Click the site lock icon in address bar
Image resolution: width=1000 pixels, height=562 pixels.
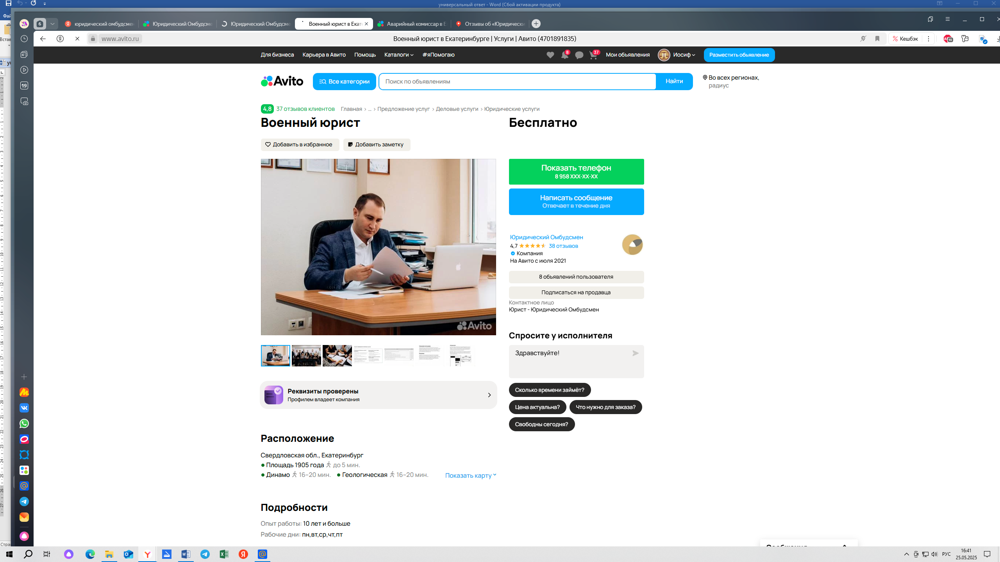(93, 39)
